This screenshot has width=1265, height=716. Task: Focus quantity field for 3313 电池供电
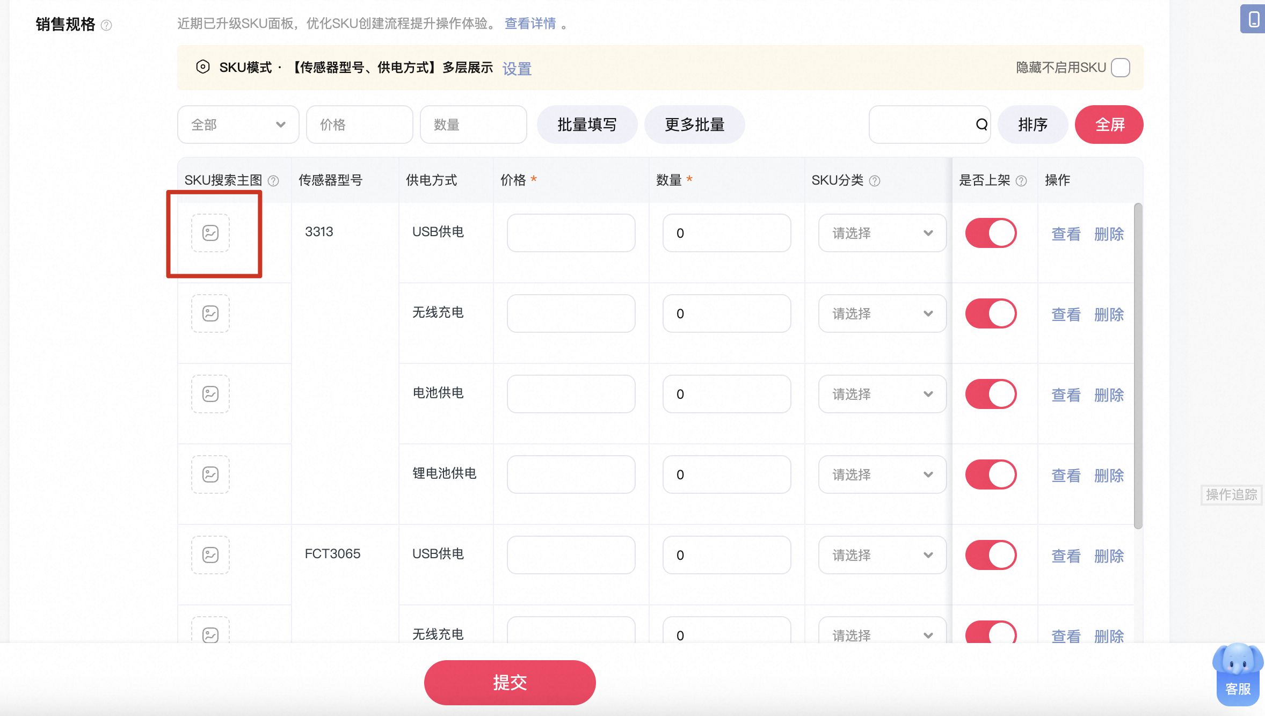(x=726, y=394)
